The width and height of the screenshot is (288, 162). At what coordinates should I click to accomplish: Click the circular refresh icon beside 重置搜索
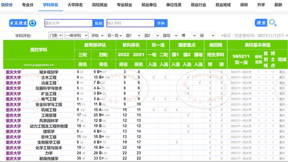coord(33,23)
